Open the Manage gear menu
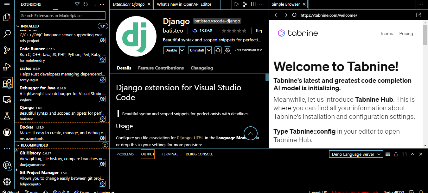 pyautogui.click(x=7, y=182)
